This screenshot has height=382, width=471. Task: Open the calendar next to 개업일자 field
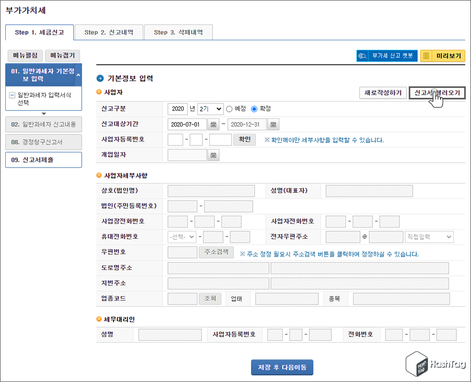(214, 155)
